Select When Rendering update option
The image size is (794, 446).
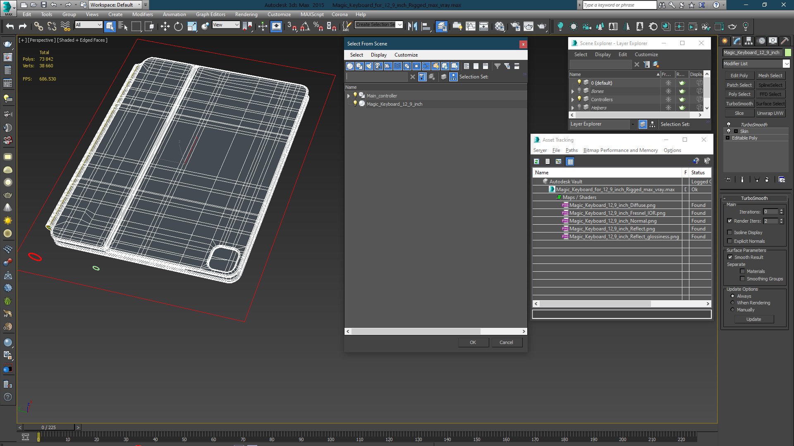tap(732, 303)
